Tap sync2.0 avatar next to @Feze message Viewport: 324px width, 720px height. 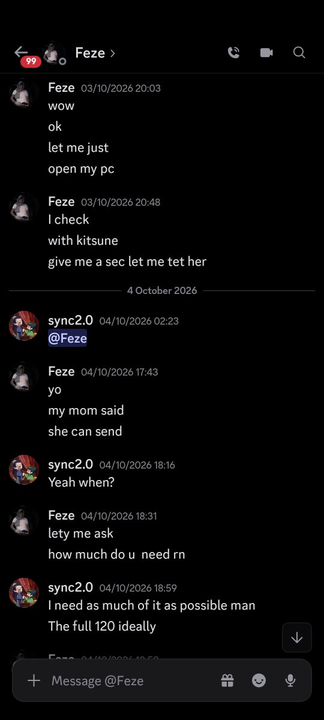[x=24, y=326]
